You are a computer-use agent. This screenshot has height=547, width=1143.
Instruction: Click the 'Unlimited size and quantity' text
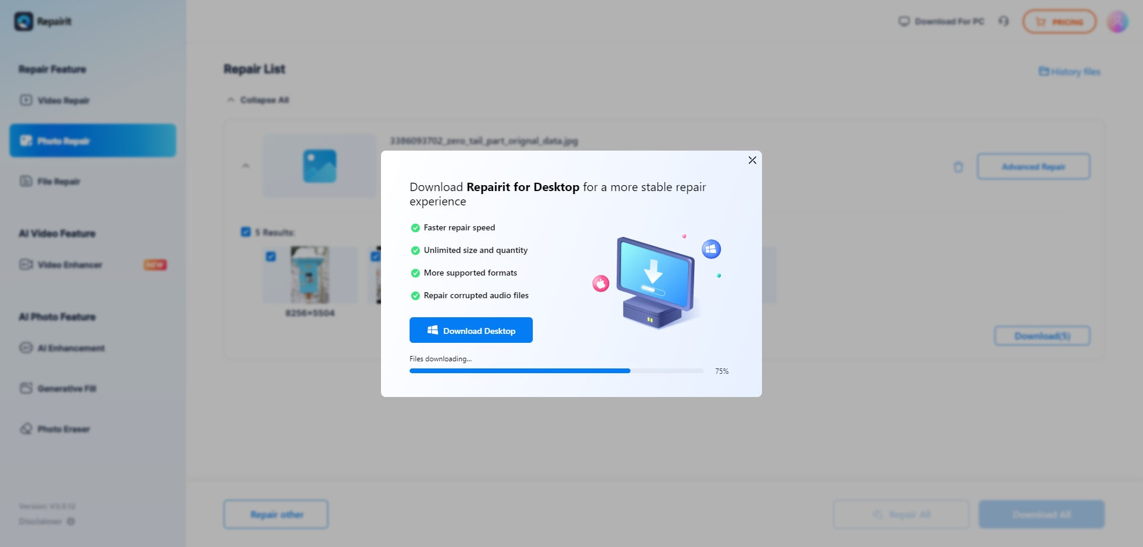(476, 250)
